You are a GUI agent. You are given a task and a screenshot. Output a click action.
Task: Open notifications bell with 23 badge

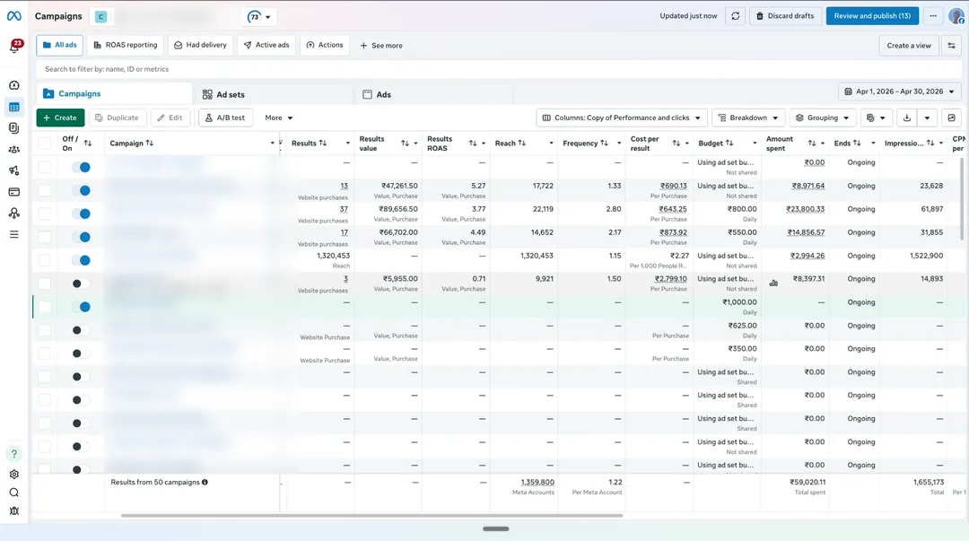(14, 47)
